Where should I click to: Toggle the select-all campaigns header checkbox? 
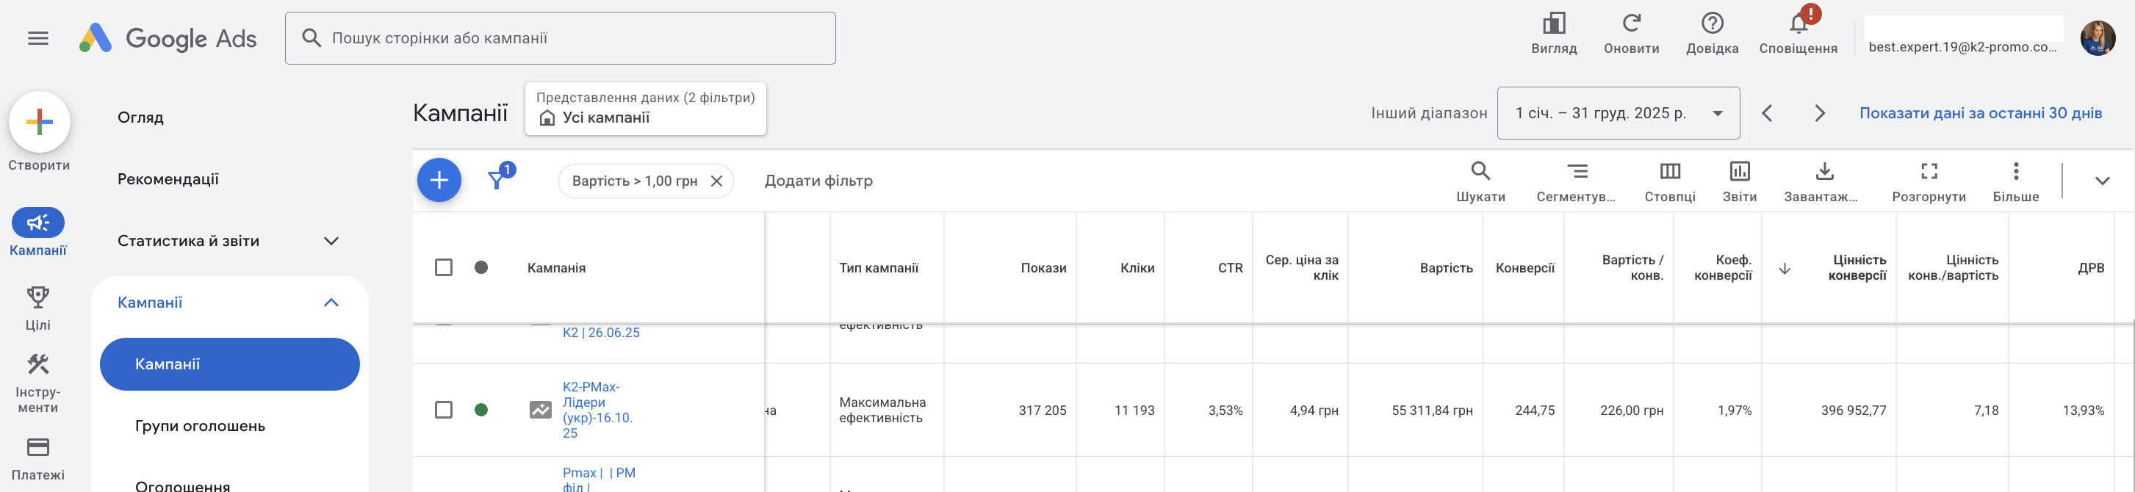click(444, 267)
